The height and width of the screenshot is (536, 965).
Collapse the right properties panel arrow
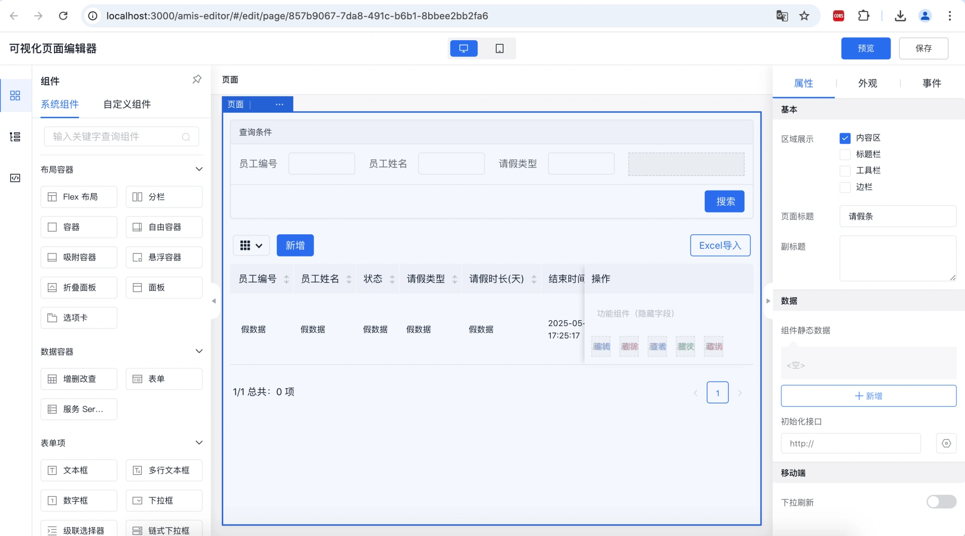click(768, 301)
